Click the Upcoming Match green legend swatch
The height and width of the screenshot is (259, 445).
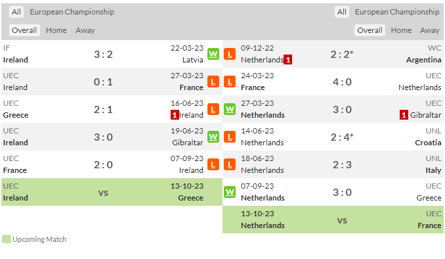pos(7,239)
